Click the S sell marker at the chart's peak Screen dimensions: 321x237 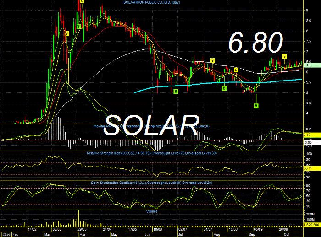click(82, 1)
